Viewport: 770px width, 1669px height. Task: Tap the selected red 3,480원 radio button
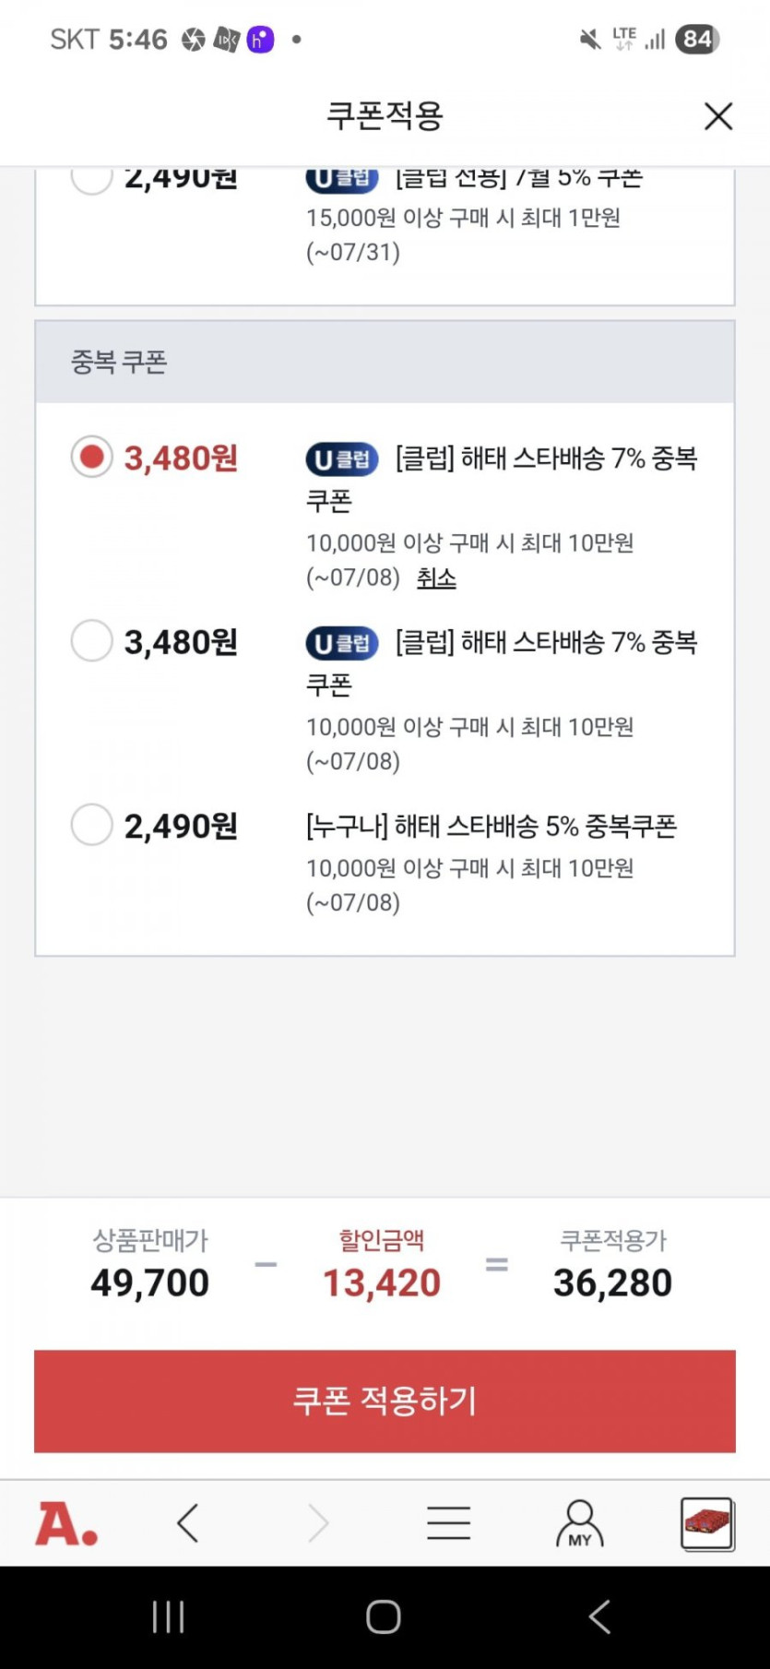92,457
